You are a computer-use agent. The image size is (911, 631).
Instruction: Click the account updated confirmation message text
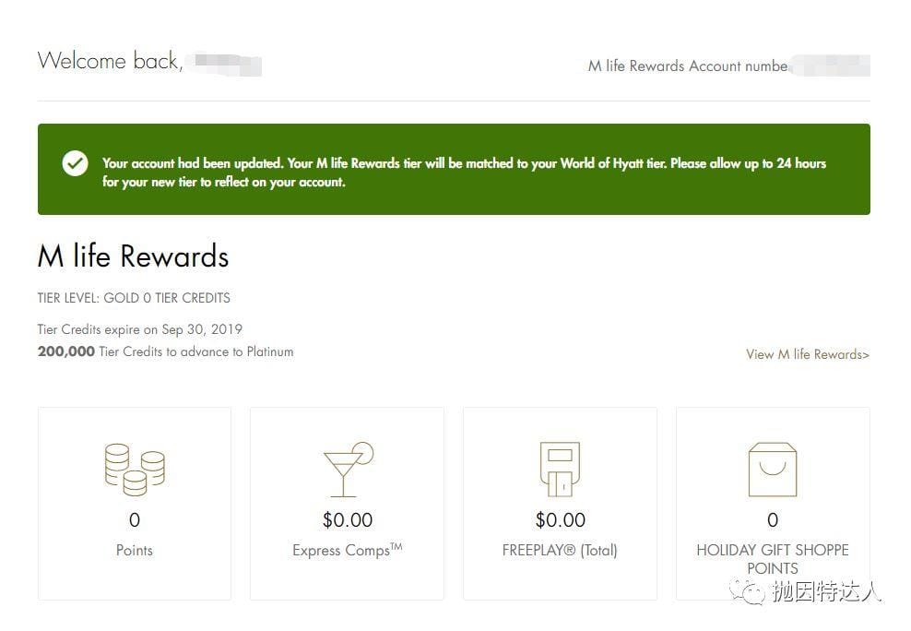[x=464, y=173]
